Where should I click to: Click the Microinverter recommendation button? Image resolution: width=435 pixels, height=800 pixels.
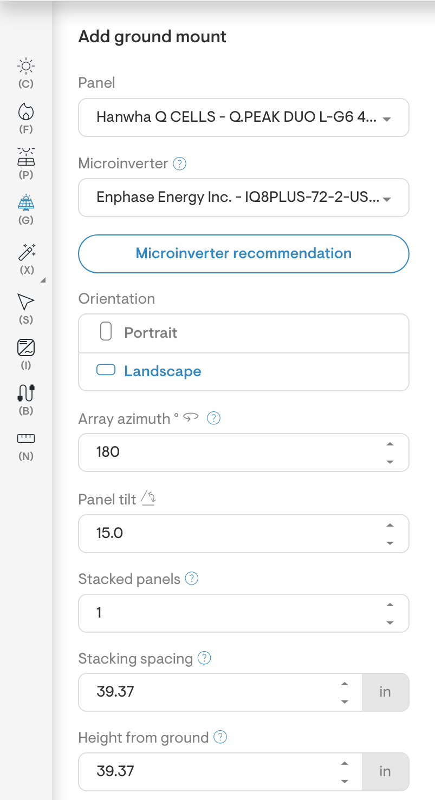coord(244,253)
